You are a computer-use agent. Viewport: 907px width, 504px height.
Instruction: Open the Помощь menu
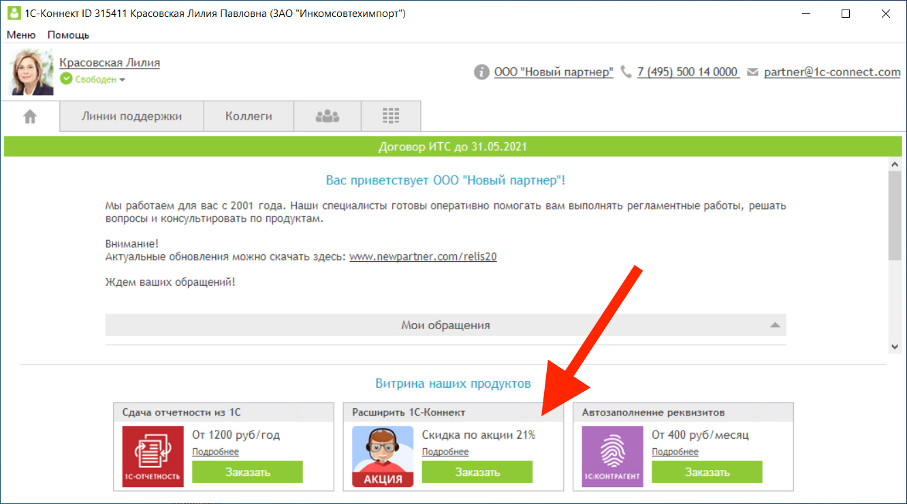[x=68, y=35]
